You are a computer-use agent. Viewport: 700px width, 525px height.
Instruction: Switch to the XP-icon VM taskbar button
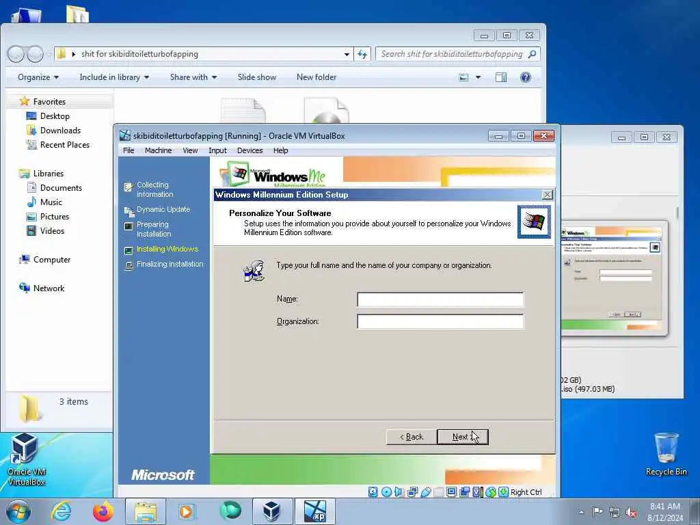tap(315, 511)
